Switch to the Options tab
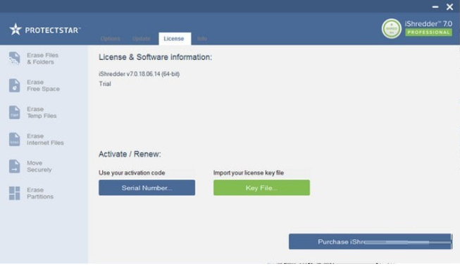Image resolution: width=460 pixels, height=266 pixels. tap(111, 39)
